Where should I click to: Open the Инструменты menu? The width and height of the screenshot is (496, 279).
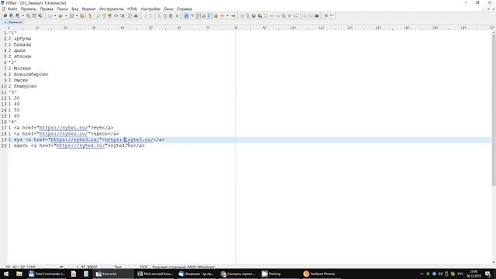point(112,9)
